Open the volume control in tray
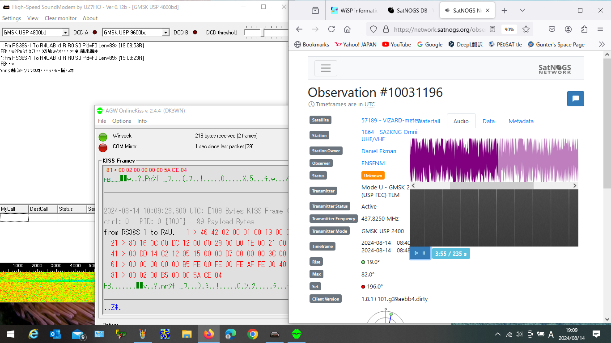The image size is (611, 343). tap(519, 334)
